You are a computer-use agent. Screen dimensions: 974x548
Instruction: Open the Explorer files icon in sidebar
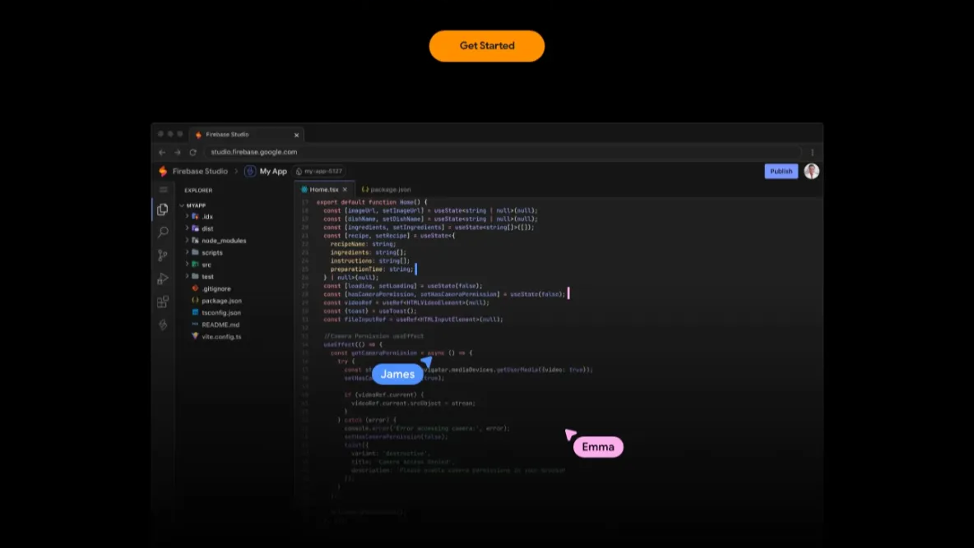pyautogui.click(x=163, y=210)
